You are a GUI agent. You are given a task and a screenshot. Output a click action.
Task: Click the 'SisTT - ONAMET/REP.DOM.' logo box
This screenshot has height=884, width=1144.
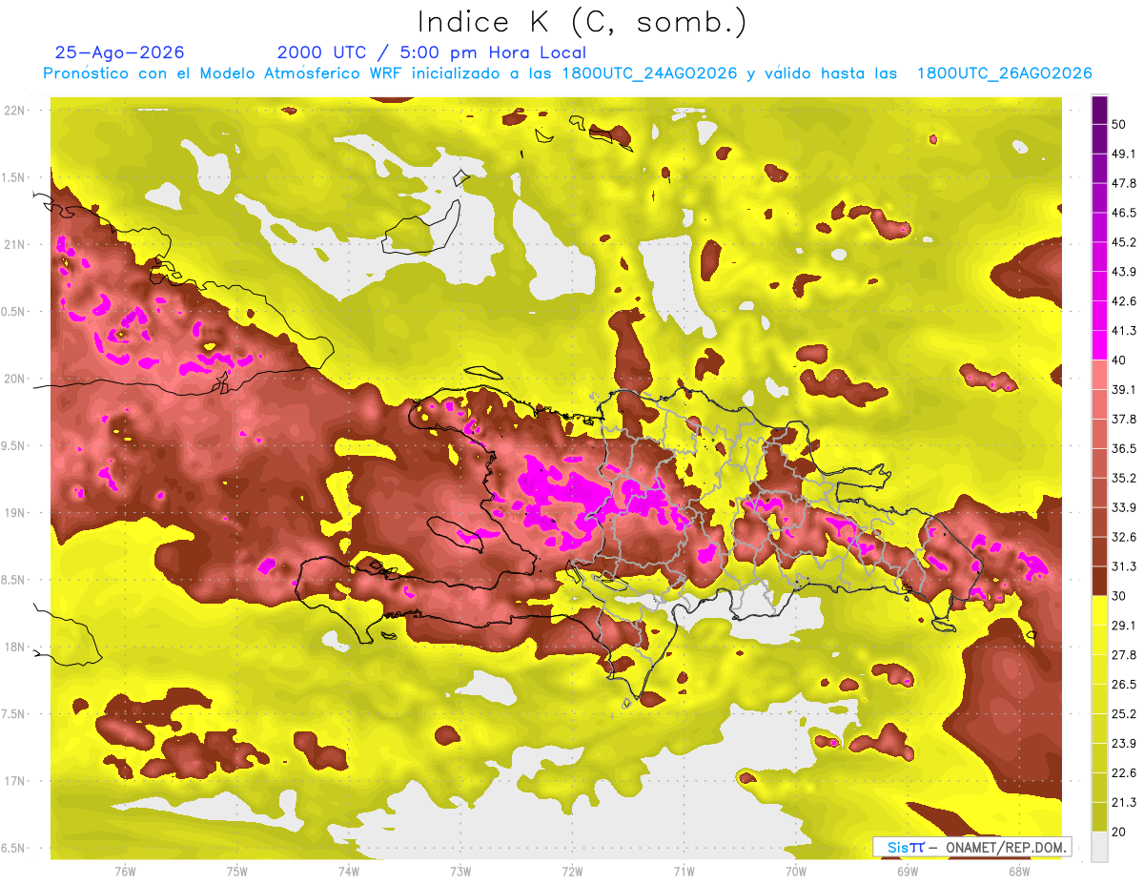coord(972,847)
